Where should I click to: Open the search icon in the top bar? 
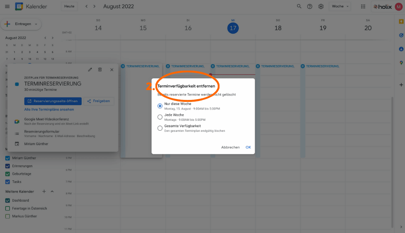[x=299, y=6]
